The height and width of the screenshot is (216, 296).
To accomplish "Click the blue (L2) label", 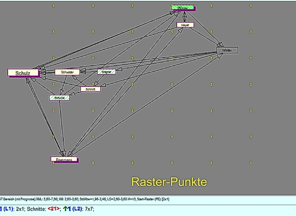I will 77,209.
